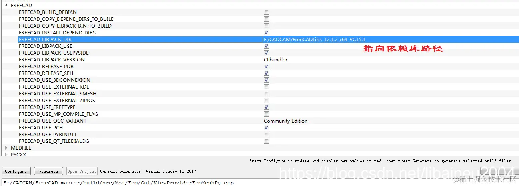The height and width of the screenshot is (186, 519).
Task: Select the FREECAD_USE_PYBIND11 row name
Action: point(48,135)
